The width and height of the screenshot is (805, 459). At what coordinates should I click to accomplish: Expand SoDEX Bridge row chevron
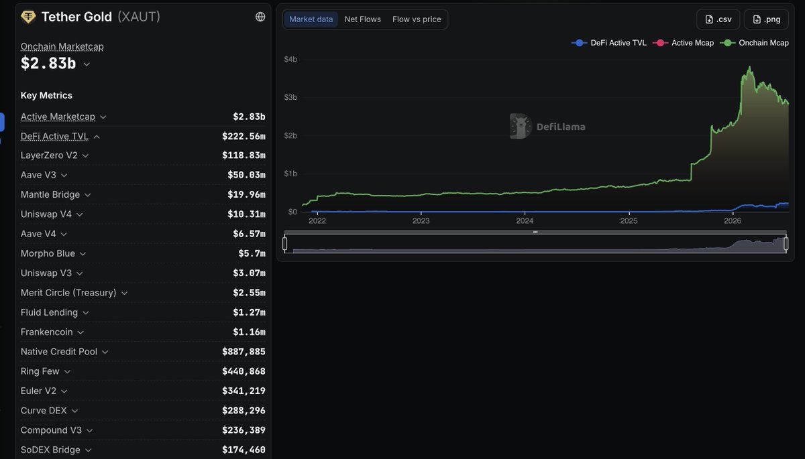pyautogui.click(x=88, y=450)
